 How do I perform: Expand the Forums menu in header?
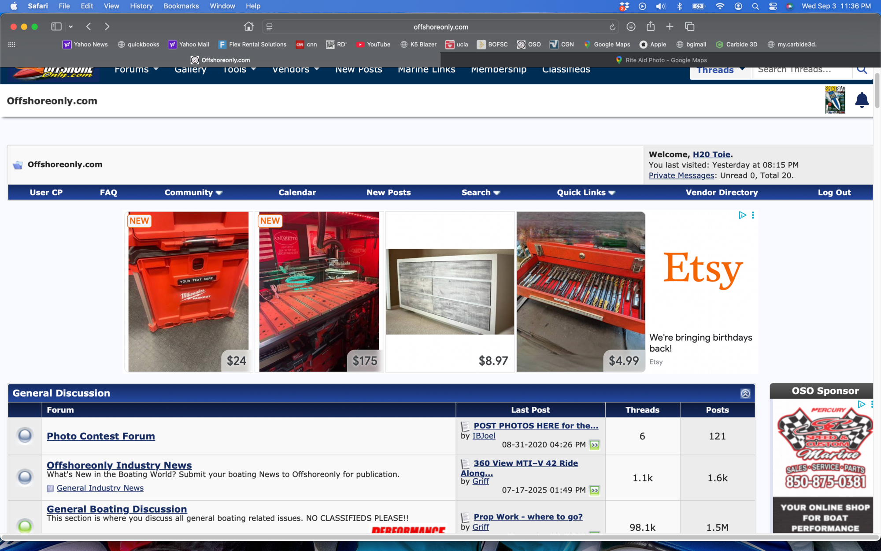click(136, 70)
